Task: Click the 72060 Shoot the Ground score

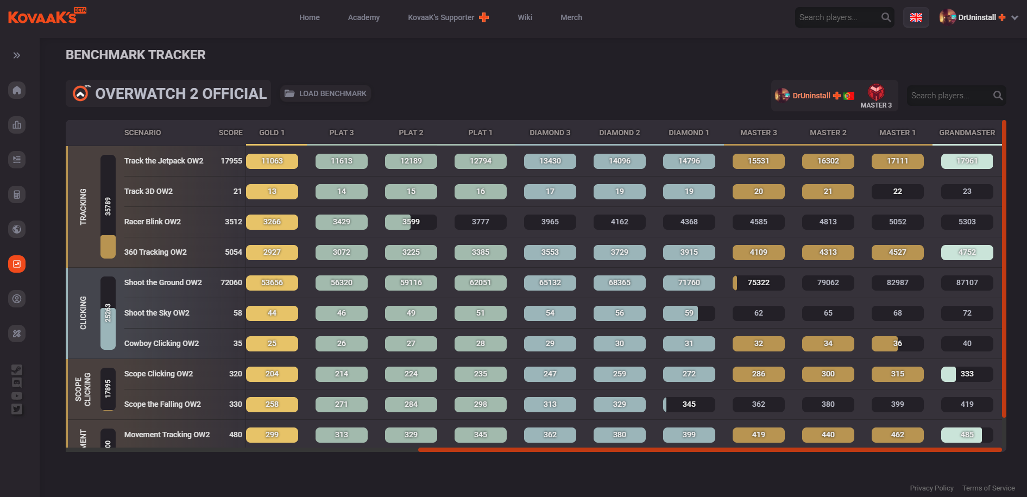Action: (231, 282)
